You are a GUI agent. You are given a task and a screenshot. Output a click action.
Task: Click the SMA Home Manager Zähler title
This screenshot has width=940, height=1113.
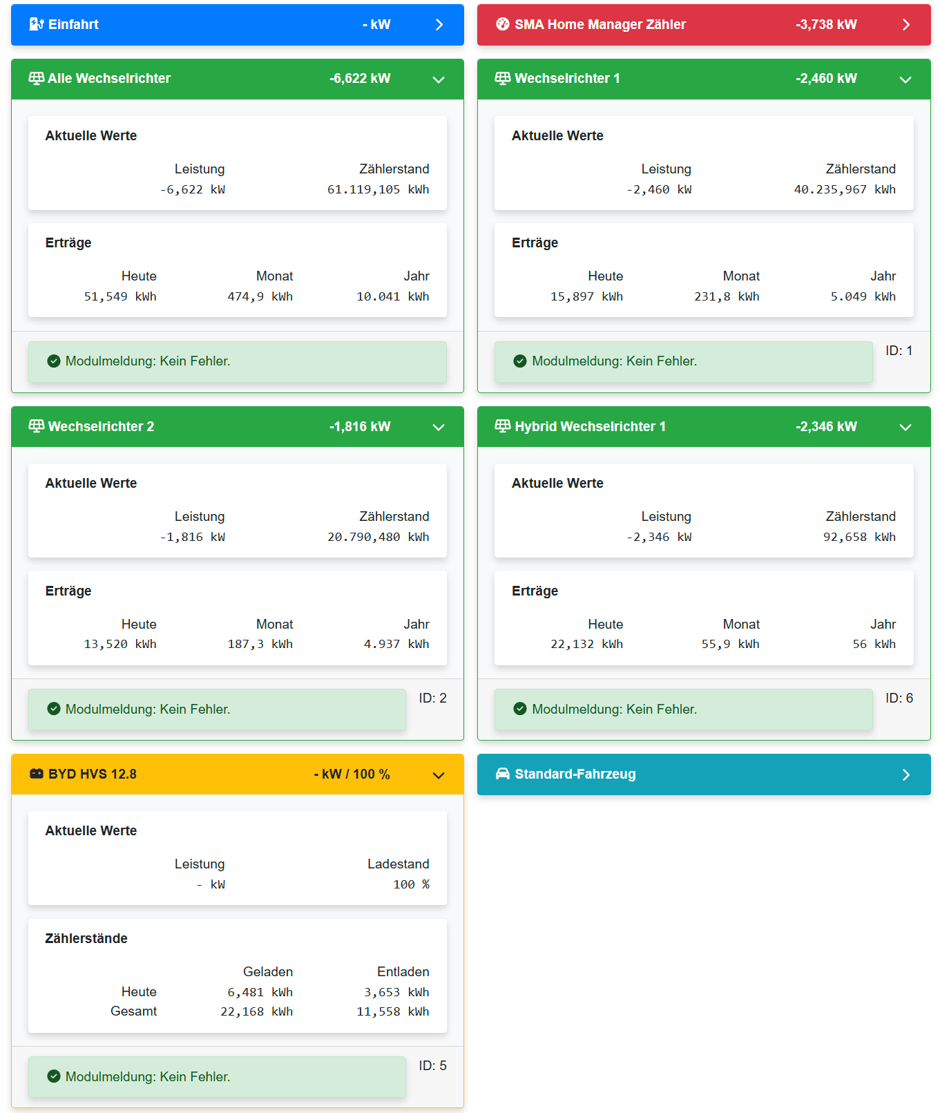600,24
